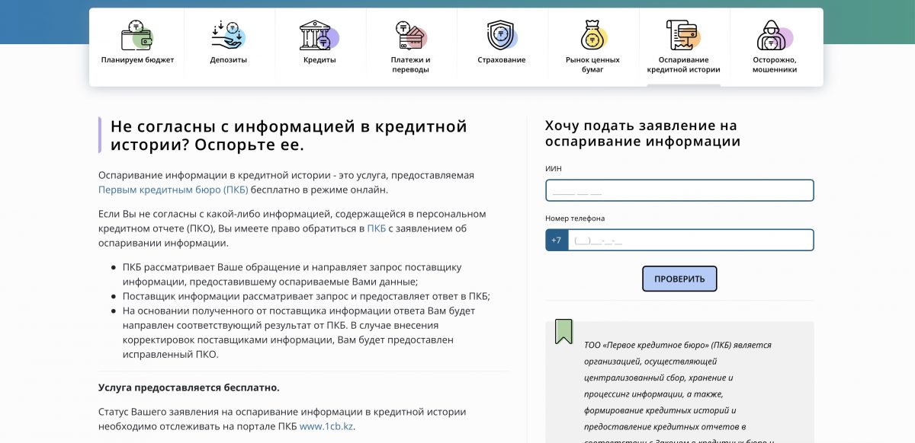915x443 pixels.
Task: Click bullet 'ПКБ рассматривает Ваше обращение'
Action: [x=292, y=275]
